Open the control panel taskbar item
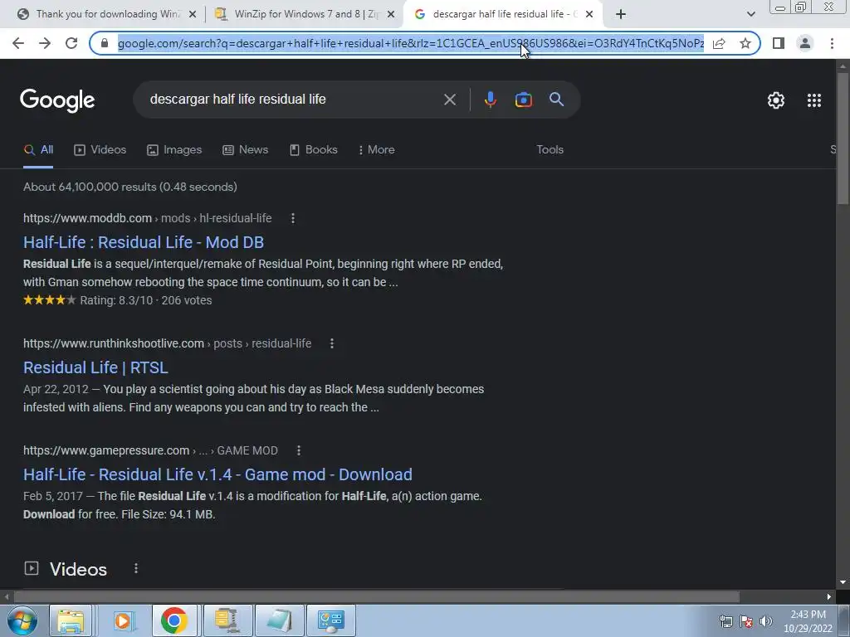Image resolution: width=850 pixels, height=637 pixels. point(331,620)
